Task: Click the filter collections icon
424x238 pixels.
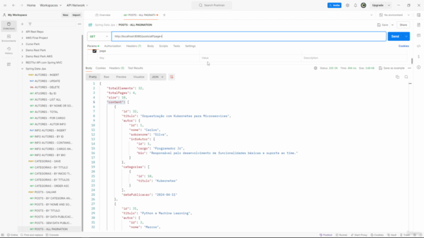Action: (30, 24)
